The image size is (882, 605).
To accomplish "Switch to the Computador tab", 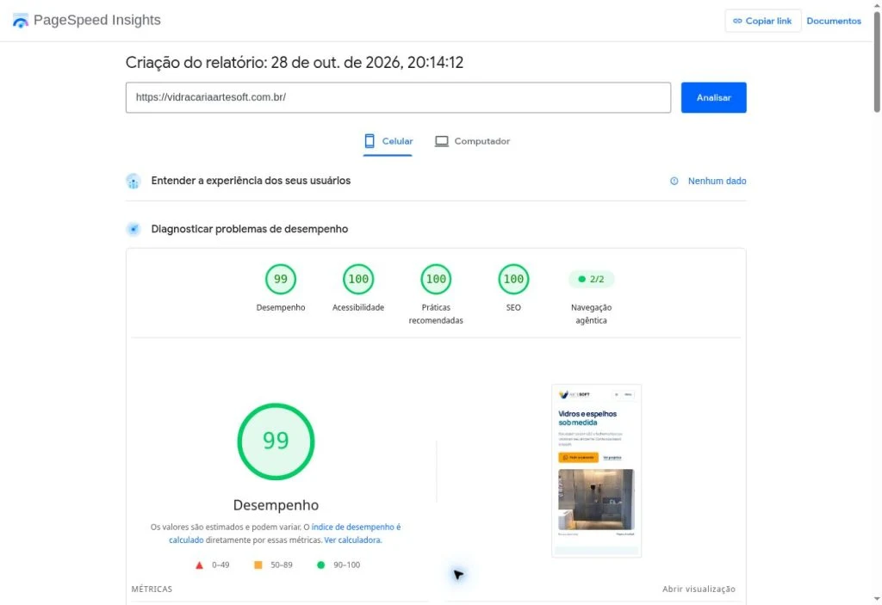I will pyautogui.click(x=473, y=142).
